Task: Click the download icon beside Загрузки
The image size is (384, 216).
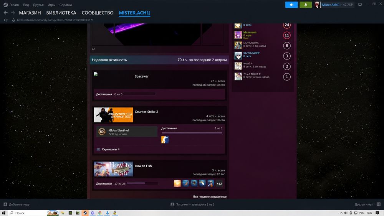Action: tap(172, 204)
